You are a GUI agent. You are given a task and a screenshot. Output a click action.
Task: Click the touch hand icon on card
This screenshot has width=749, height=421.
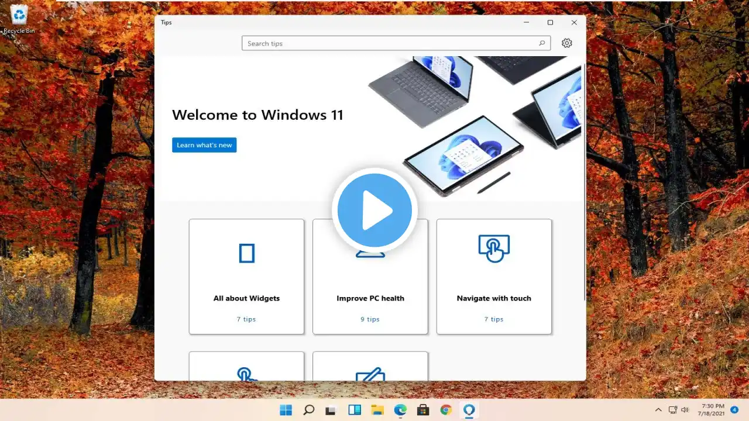click(494, 249)
